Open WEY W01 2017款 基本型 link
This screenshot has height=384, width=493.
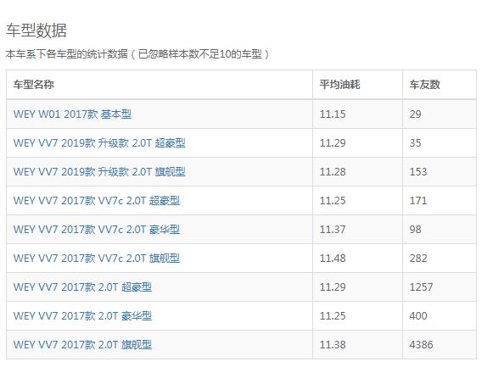[72, 114]
